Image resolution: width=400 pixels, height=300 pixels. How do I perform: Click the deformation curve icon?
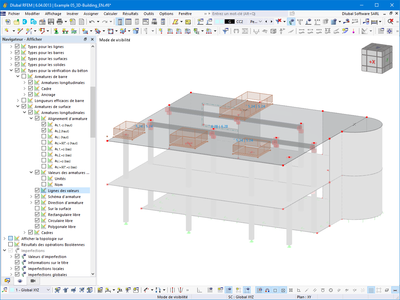click(x=256, y=31)
